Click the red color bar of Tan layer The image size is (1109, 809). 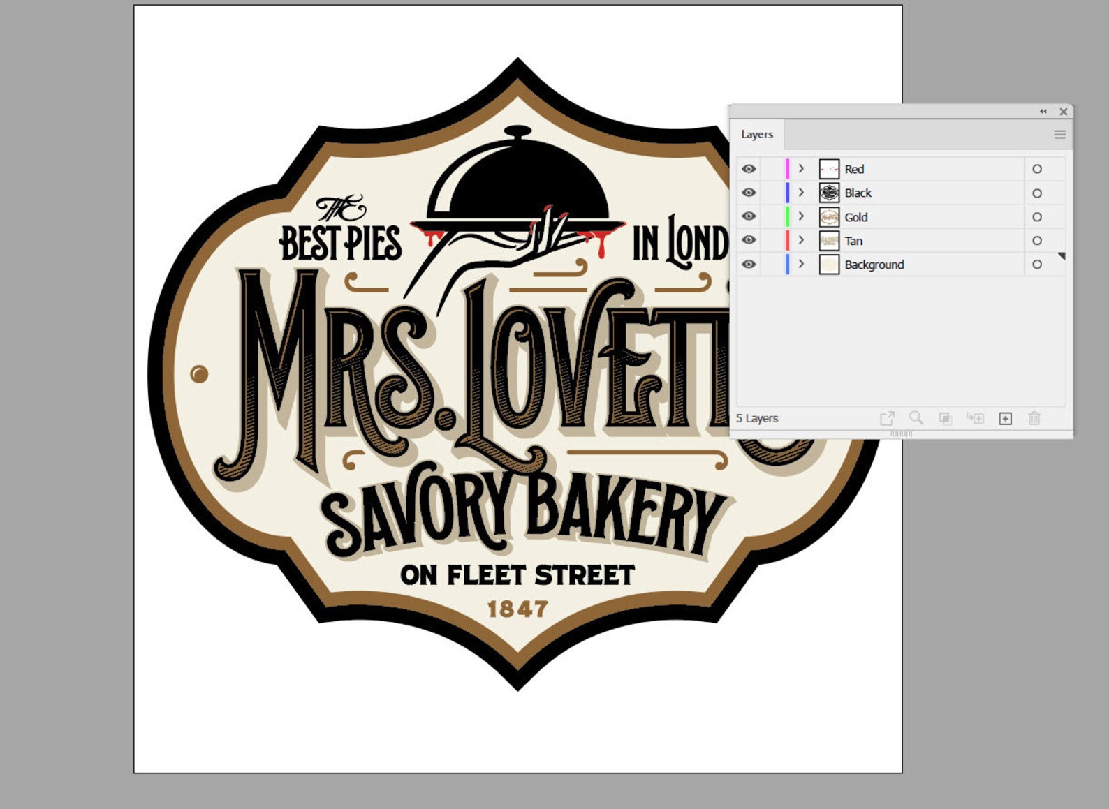point(788,240)
